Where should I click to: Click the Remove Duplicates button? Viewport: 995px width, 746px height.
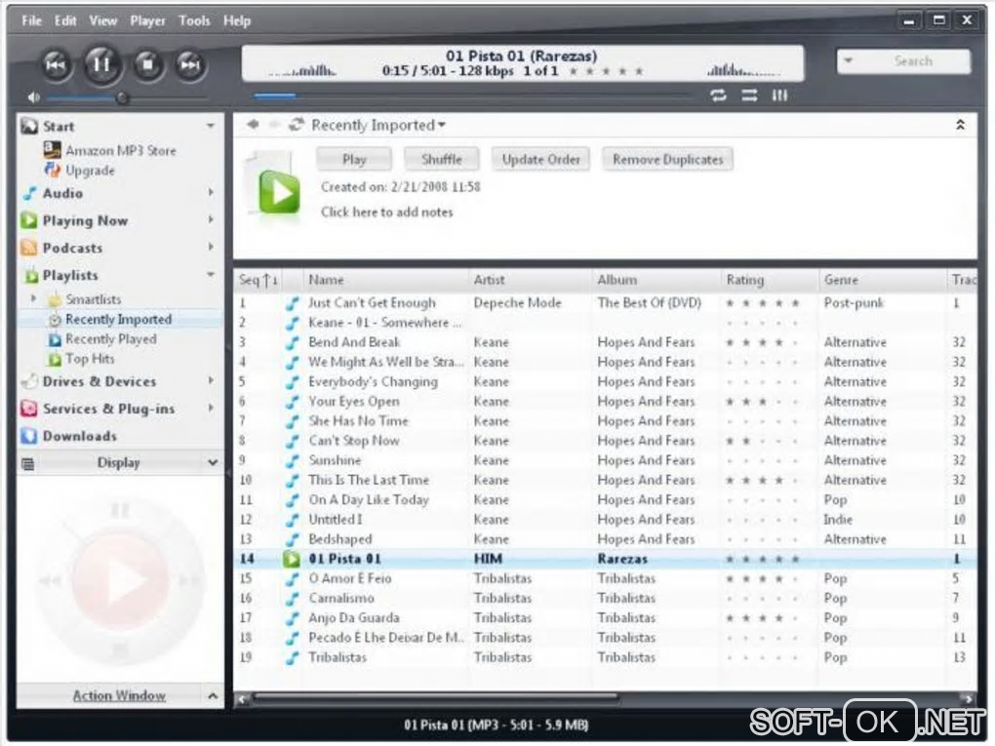click(667, 159)
